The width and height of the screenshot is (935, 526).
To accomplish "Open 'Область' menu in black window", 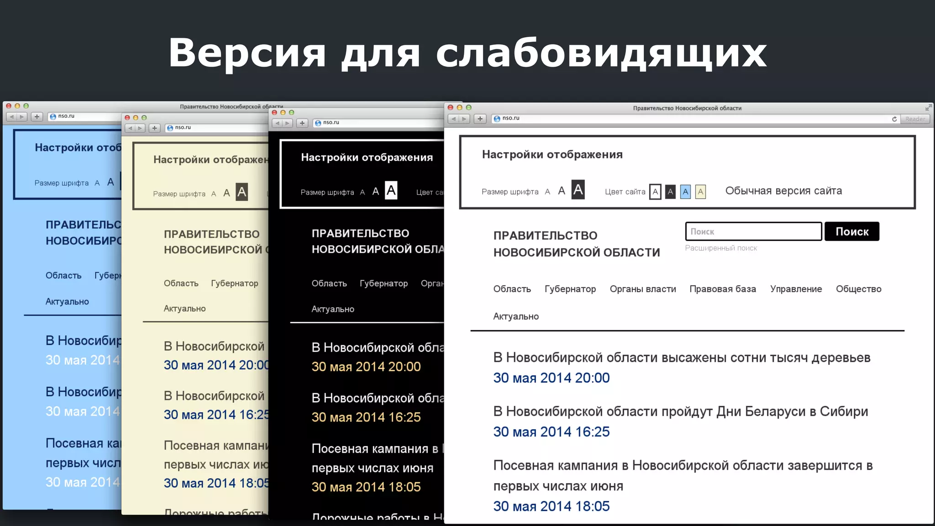I will point(329,284).
